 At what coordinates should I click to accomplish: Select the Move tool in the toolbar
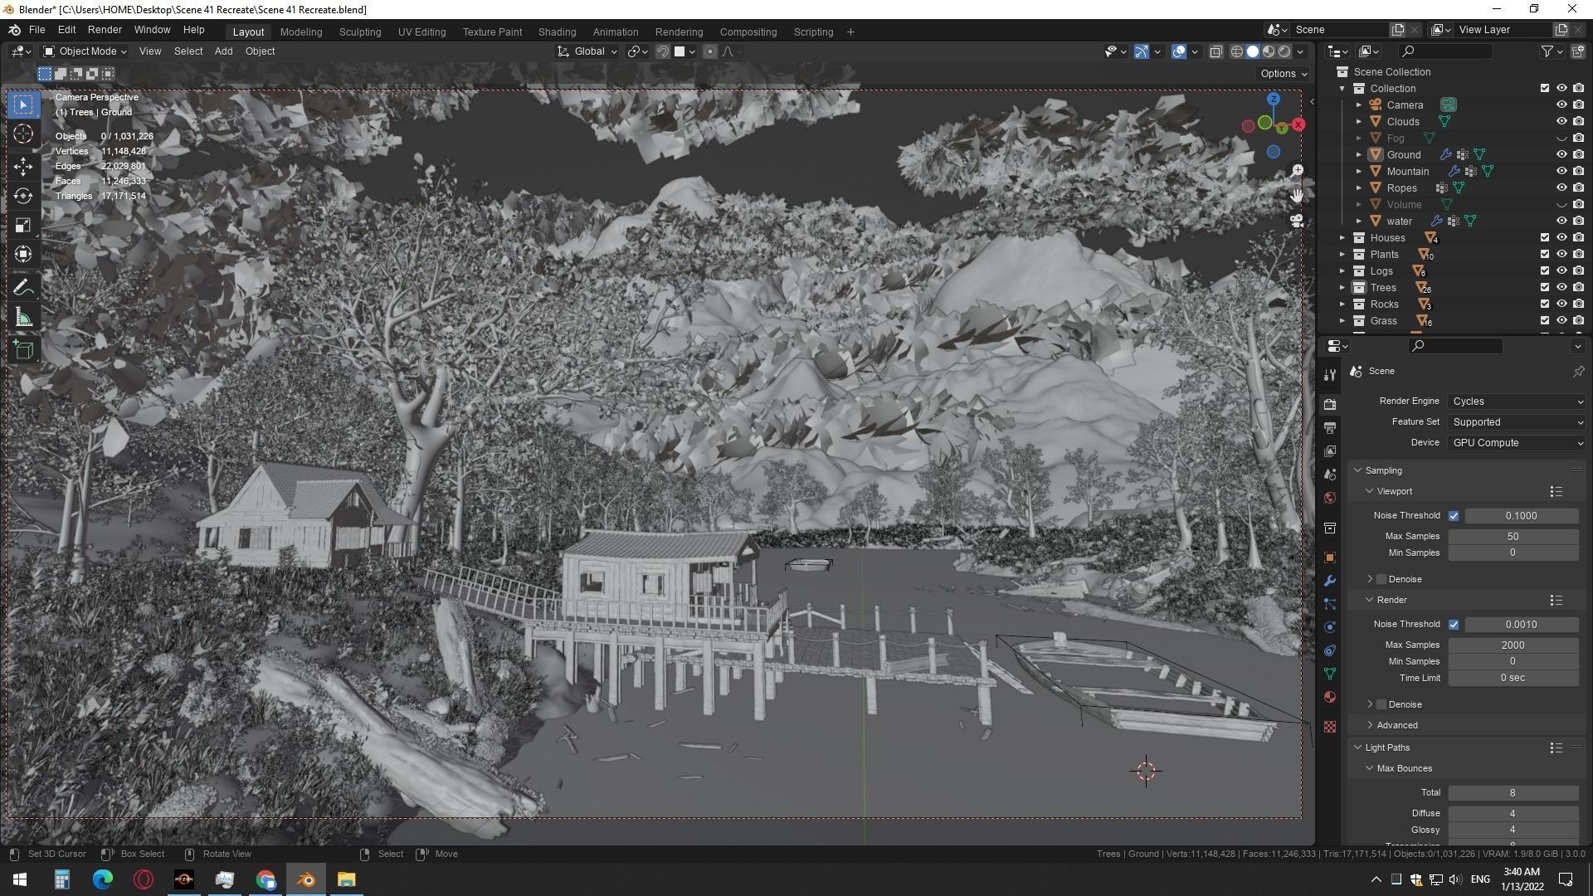point(23,166)
